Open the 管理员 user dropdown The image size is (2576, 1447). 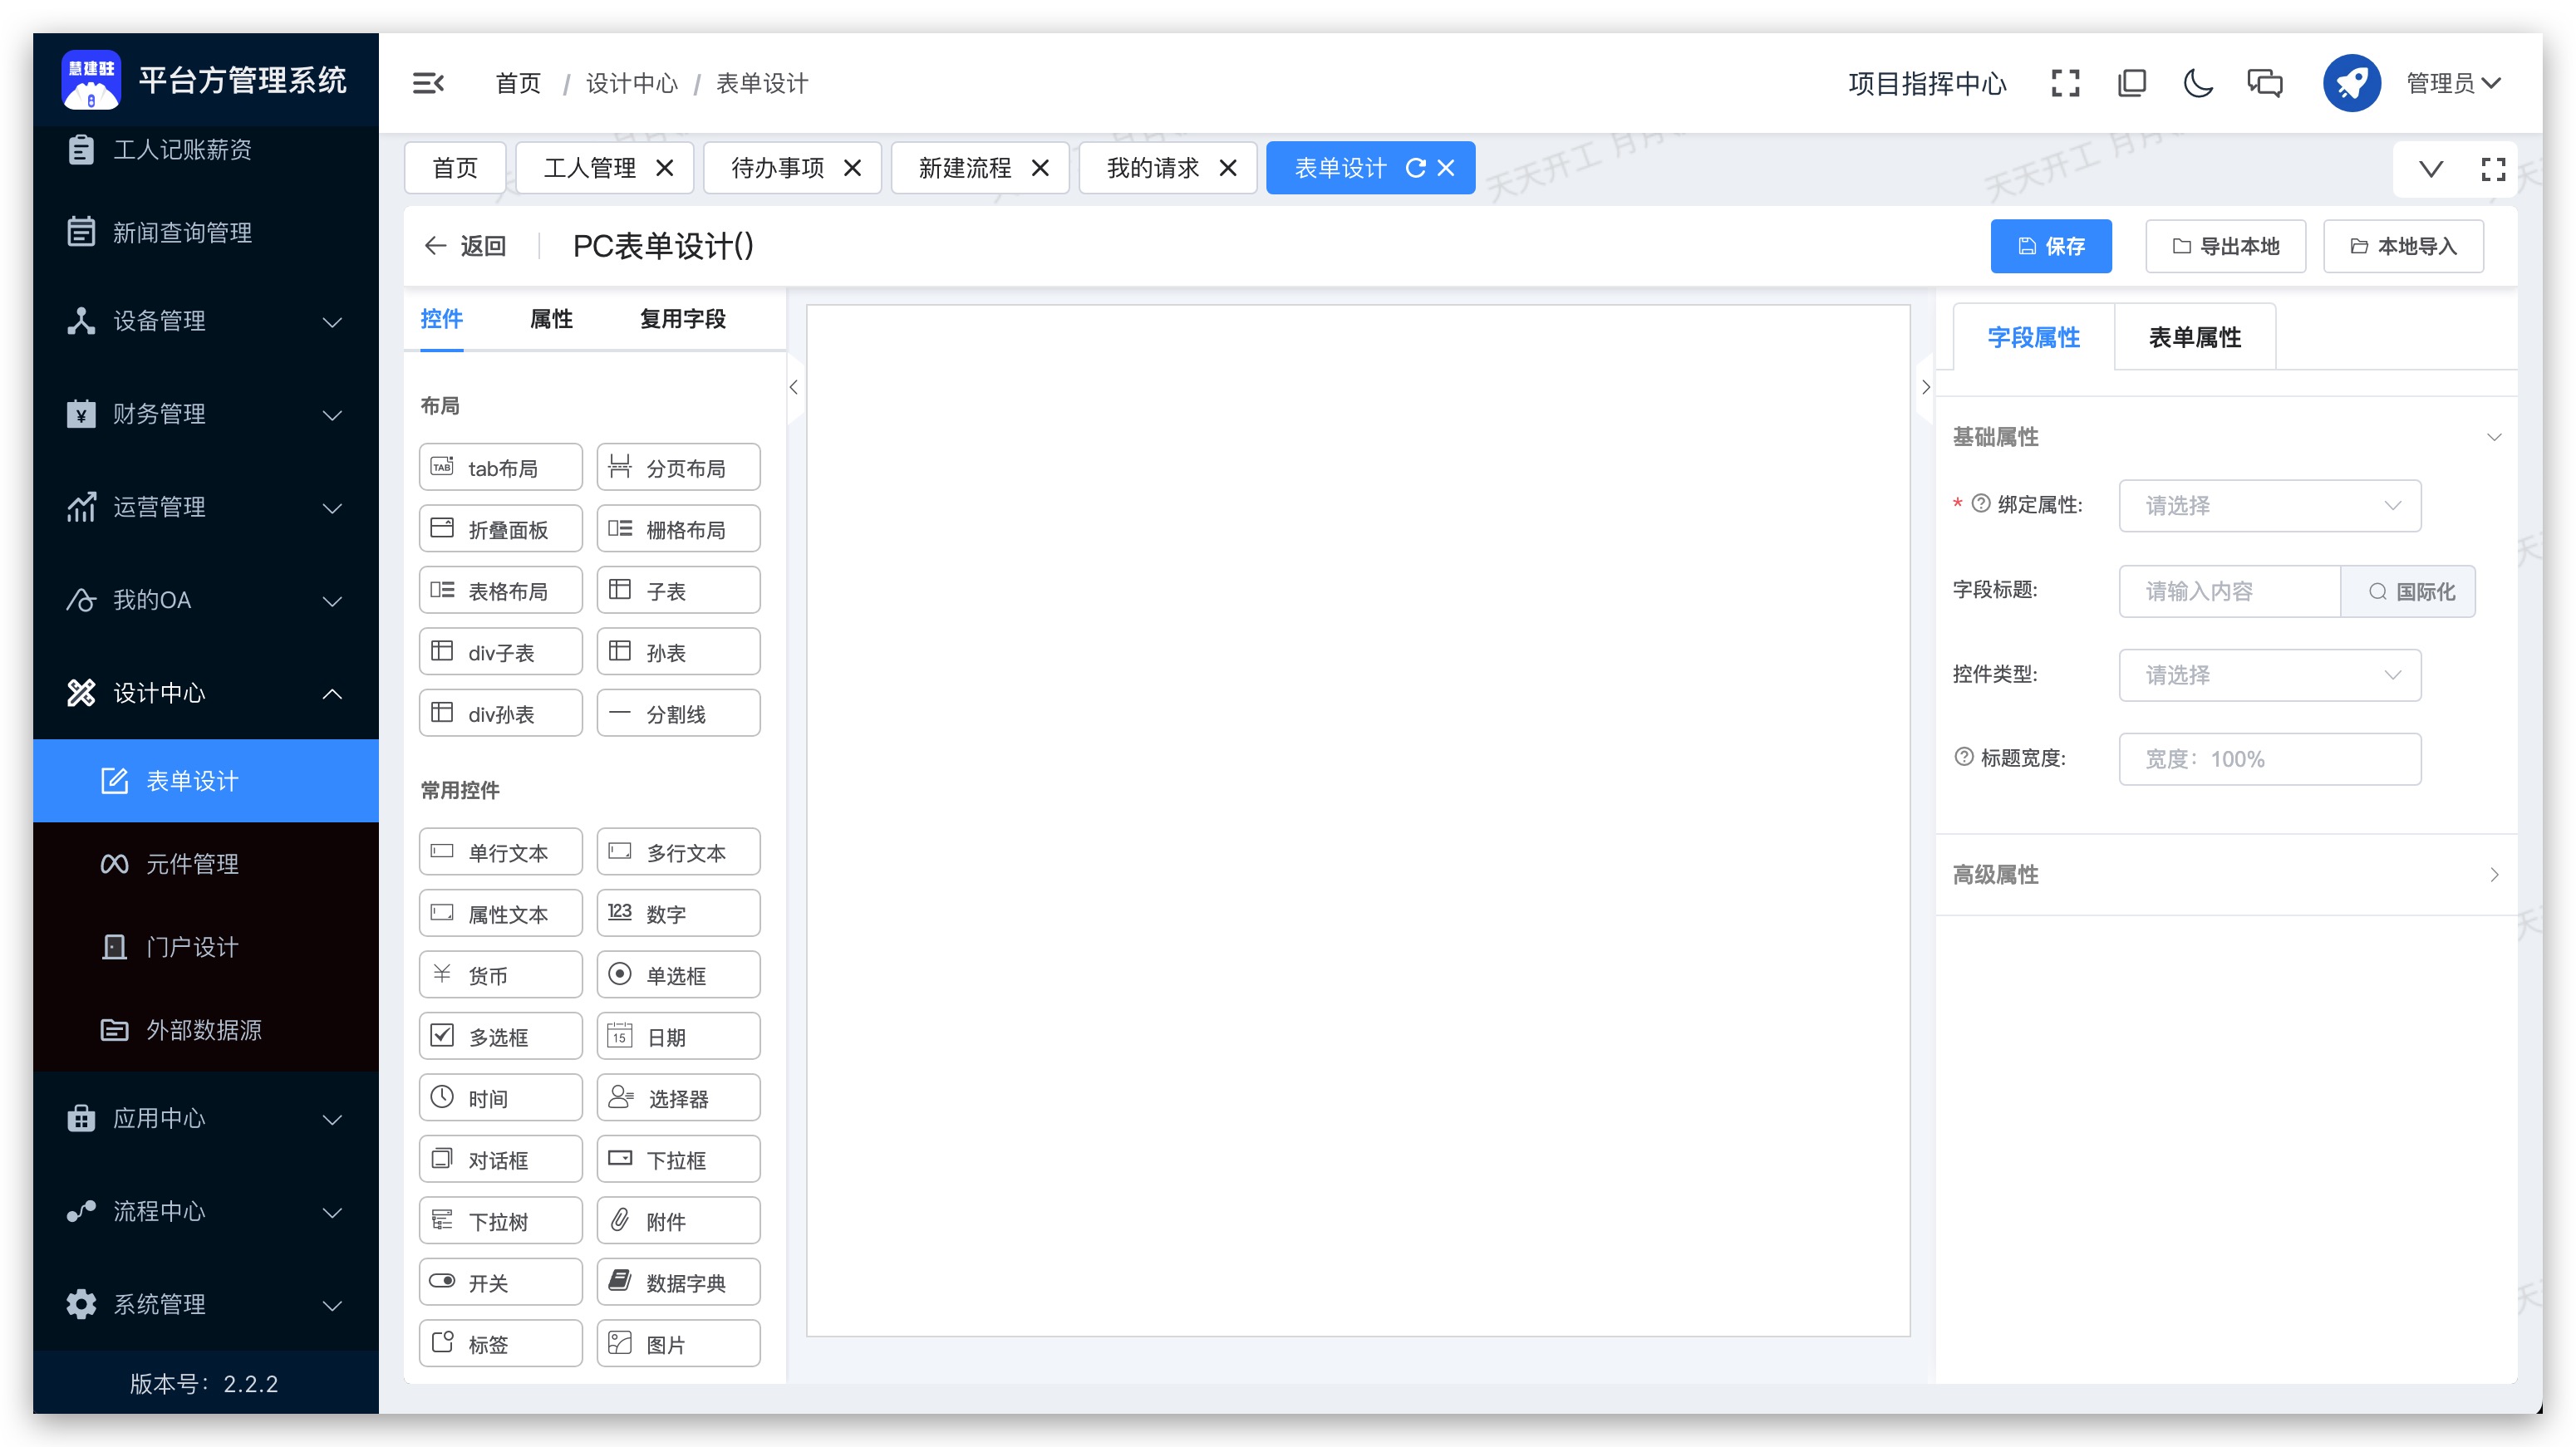(x=2453, y=83)
